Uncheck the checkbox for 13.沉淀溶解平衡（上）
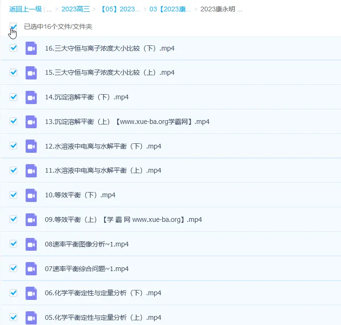341x325 pixels. click(13, 121)
